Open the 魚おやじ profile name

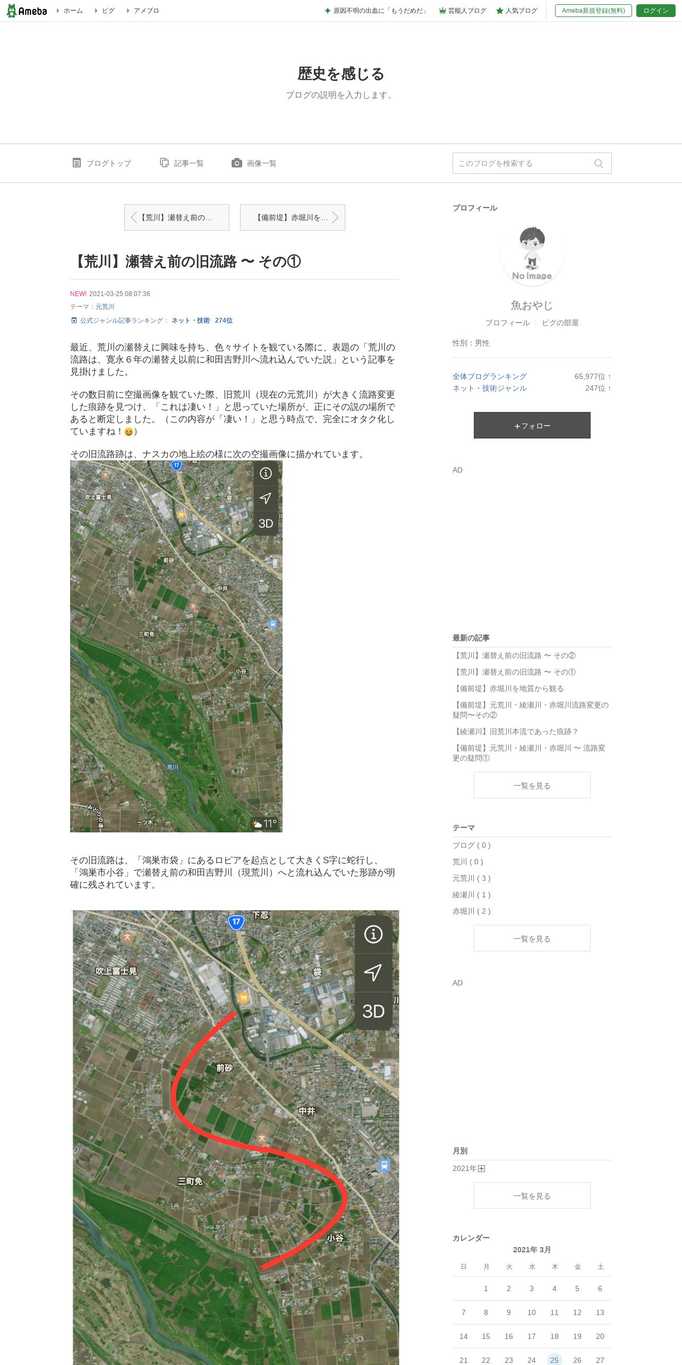[x=532, y=306]
